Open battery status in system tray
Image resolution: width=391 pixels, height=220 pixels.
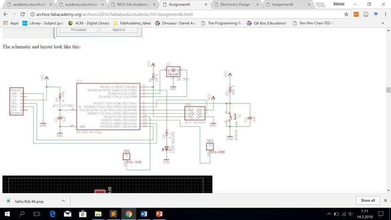[336, 214]
